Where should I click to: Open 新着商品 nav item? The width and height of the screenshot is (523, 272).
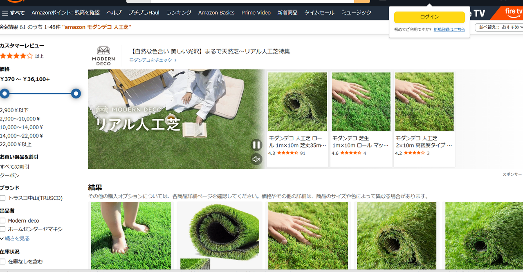pos(287,13)
